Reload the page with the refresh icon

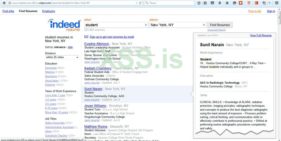140,3
